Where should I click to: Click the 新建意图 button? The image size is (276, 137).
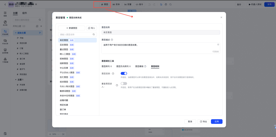coord(72,28)
